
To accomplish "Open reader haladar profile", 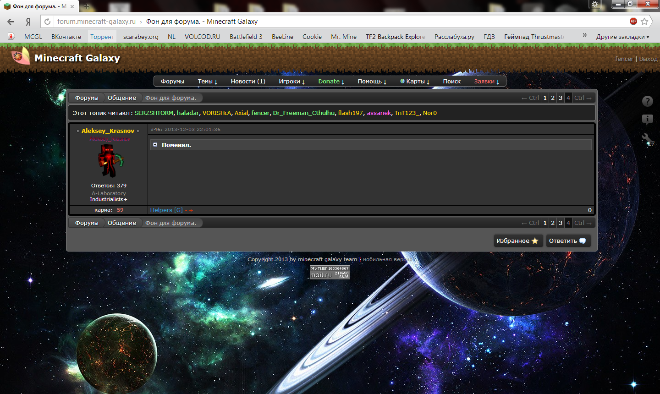I will point(188,113).
